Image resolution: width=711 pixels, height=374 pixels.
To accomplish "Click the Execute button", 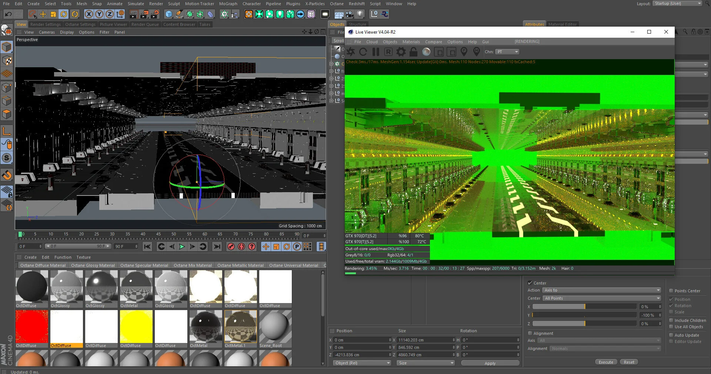I will click(x=606, y=362).
